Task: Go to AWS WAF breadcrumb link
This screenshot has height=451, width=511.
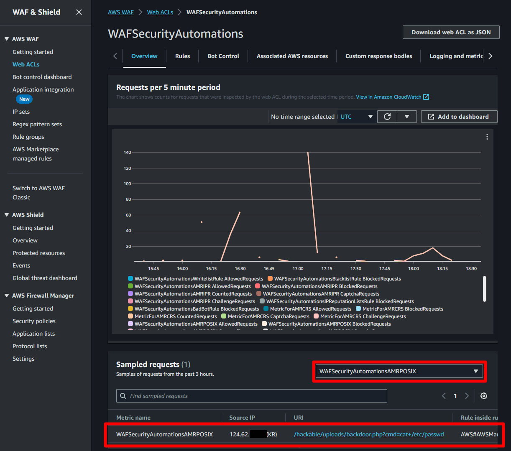Action: [121, 12]
